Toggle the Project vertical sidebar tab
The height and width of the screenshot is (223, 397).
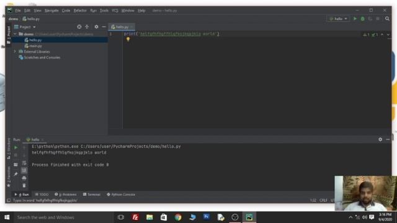[x=9, y=35]
